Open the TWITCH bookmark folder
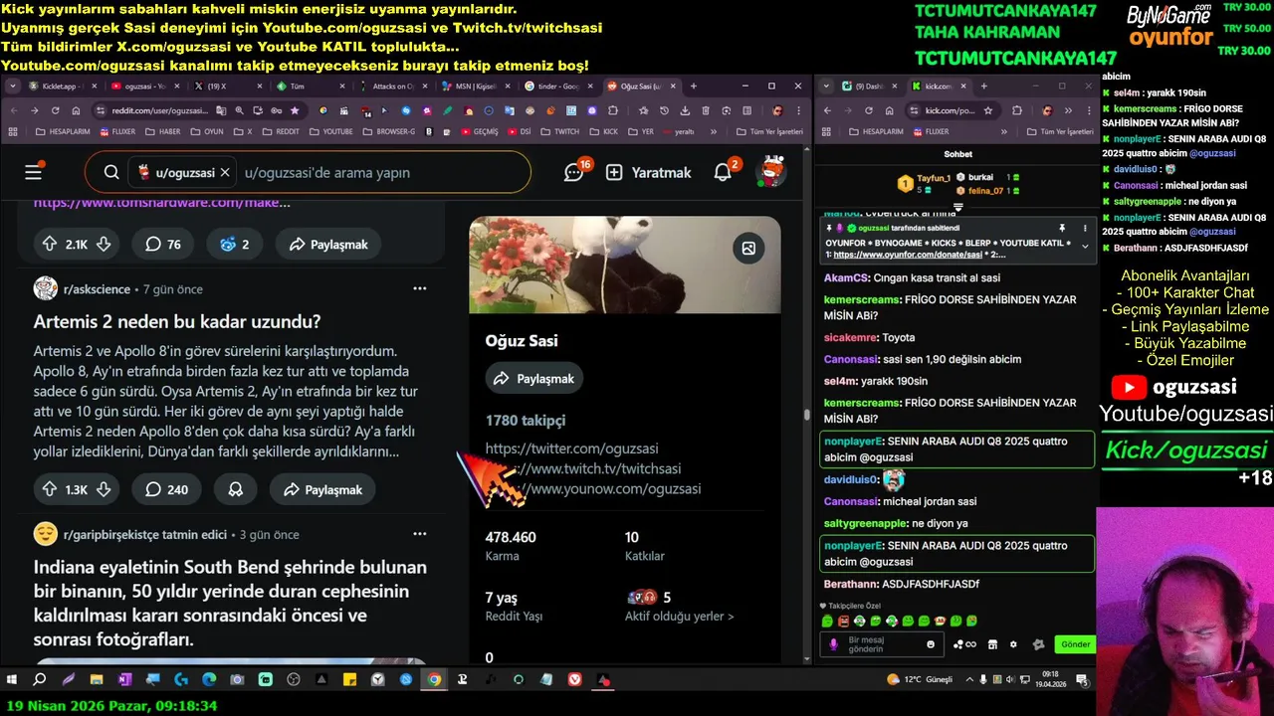This screenshot has height=716, width=1274. 558,131
